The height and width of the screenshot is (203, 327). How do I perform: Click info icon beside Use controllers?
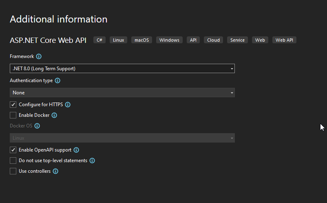point(55,171)
